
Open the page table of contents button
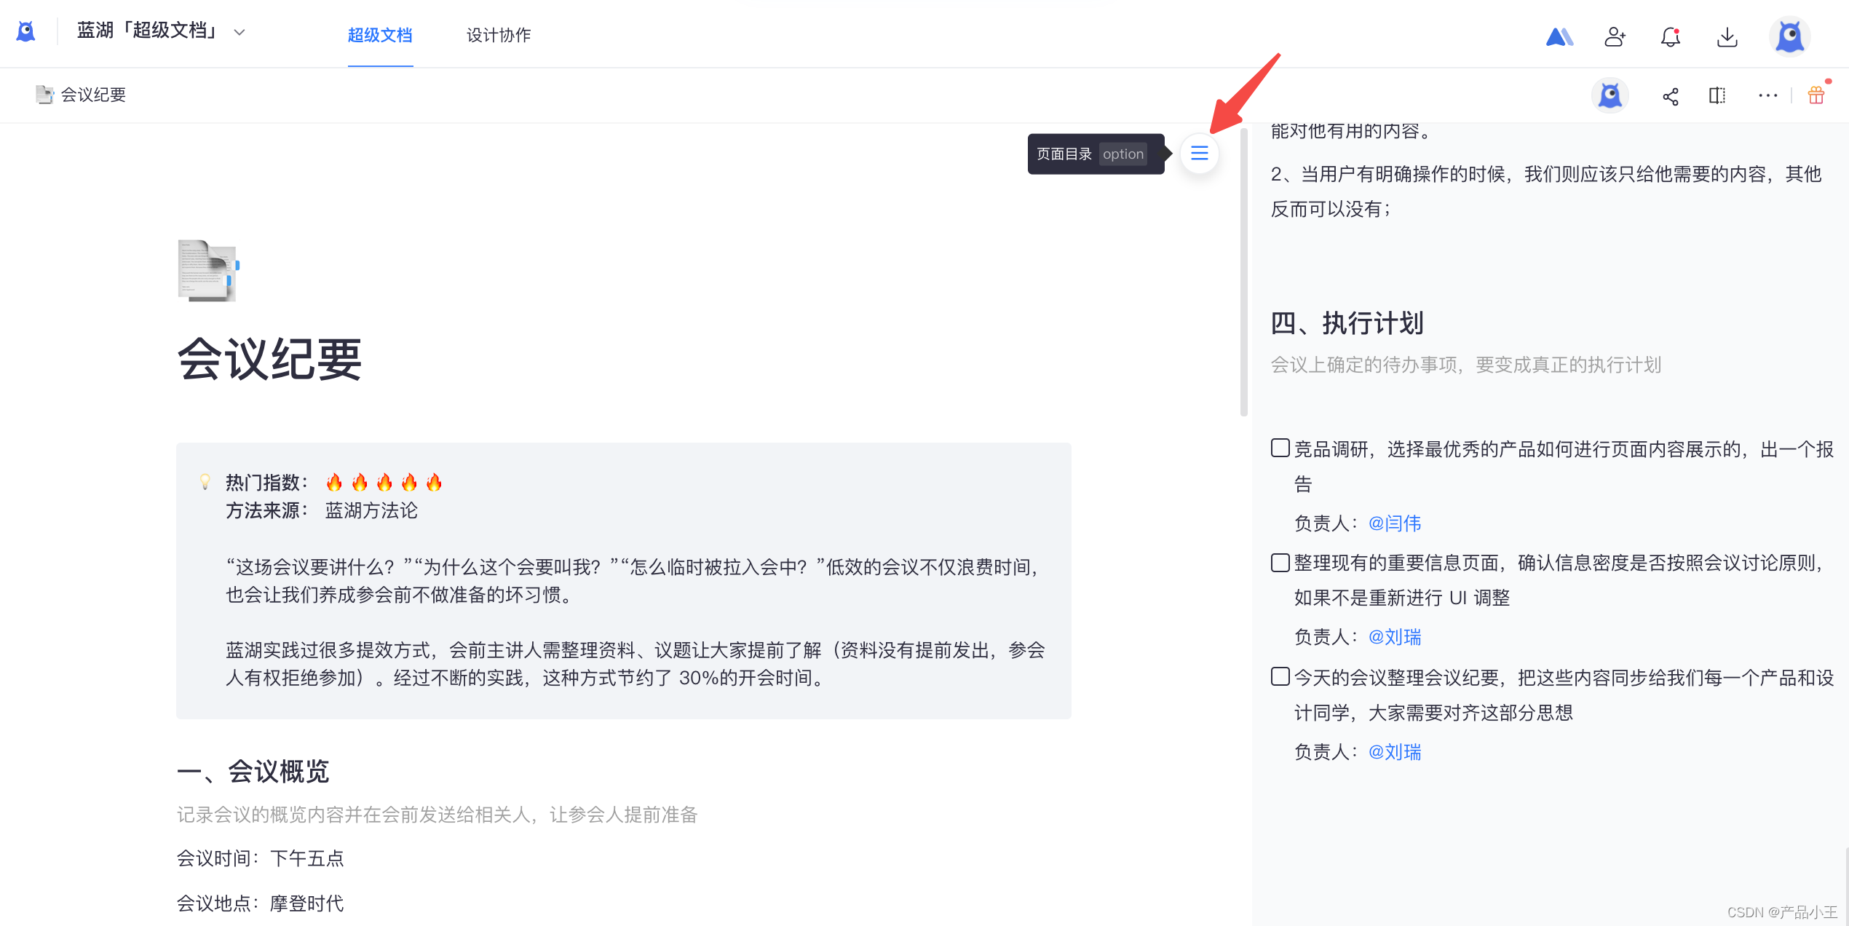click(1199, 154)
